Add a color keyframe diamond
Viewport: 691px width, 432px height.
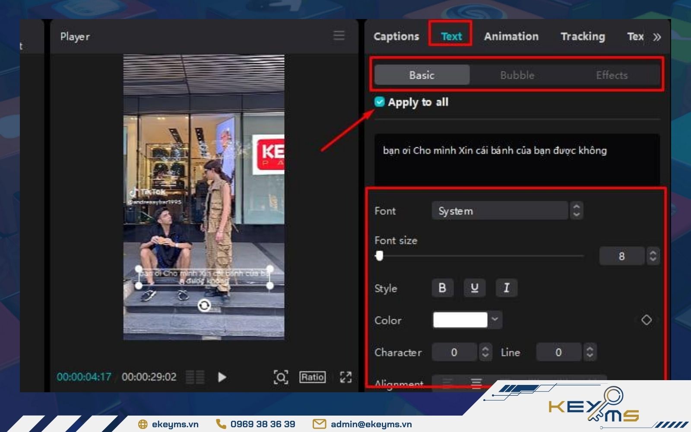pyautogui.click(x=646, y=320)
